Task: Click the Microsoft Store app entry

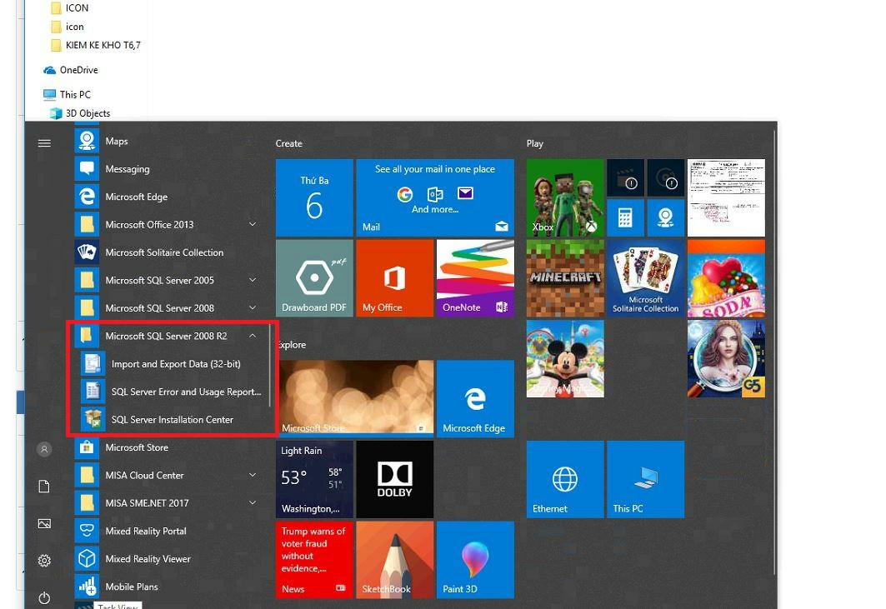Action: click(137, 447)
